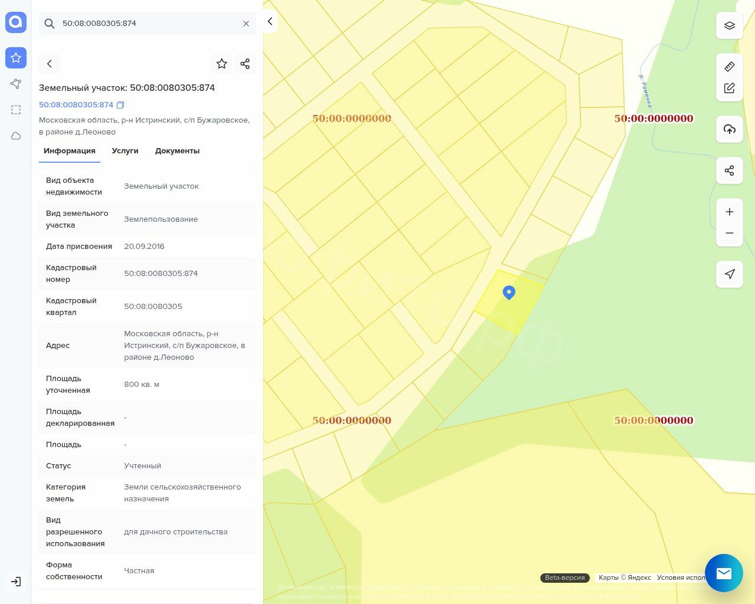Clear the search field with X button
The width and height of the screenshot is (755, 604).
[246, 24]
